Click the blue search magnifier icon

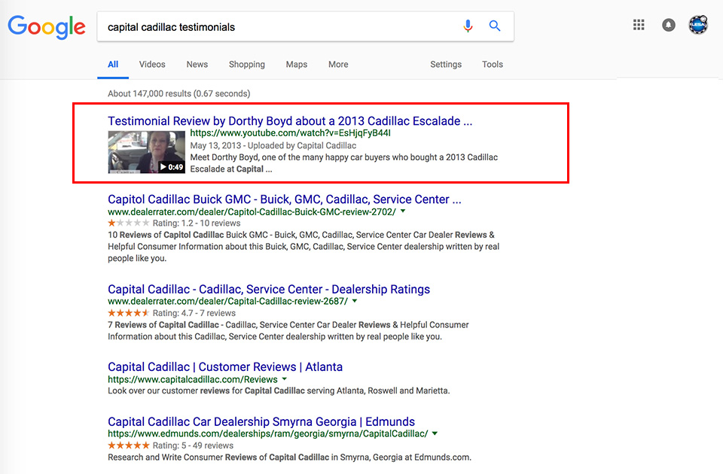click(x=495, y=26)
